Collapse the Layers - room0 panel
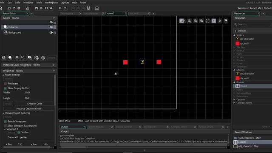 click(54, 18)
